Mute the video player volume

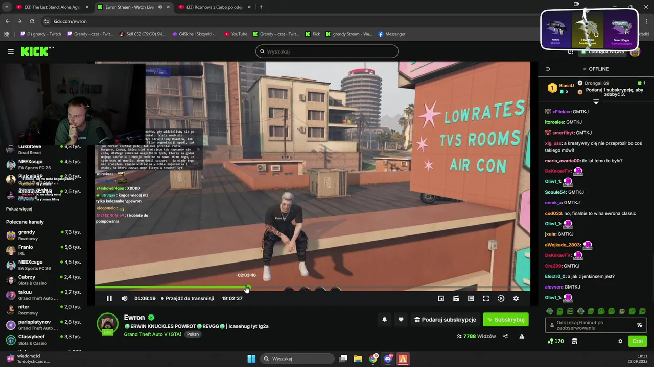(x=124, y=298)
